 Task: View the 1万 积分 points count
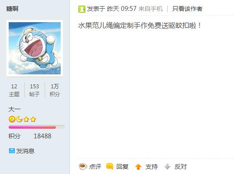pyautogui.click(x=55, y=90)
